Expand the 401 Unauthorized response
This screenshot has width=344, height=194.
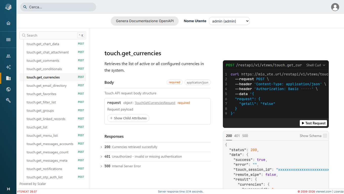point(158,157)
